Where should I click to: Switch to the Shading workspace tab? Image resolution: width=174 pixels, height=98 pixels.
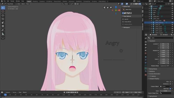click(x=65, y=1)
